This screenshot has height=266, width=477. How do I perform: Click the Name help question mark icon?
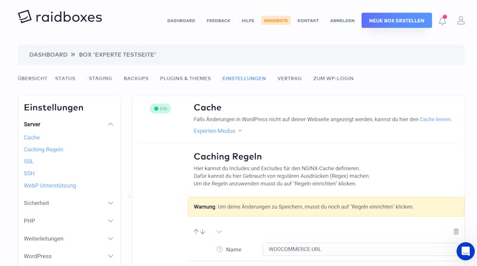(219, 249)
